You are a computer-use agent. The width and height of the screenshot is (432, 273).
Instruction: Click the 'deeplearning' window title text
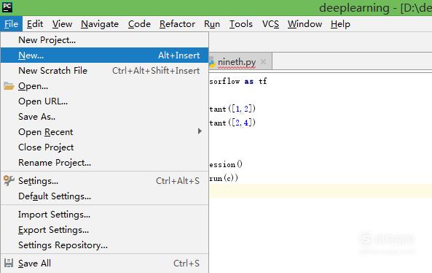tap(354, 8)
